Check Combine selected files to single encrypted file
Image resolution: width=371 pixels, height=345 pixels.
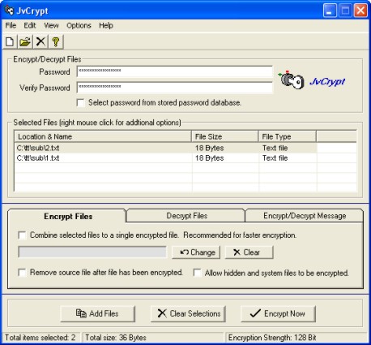tap(22, 235)
